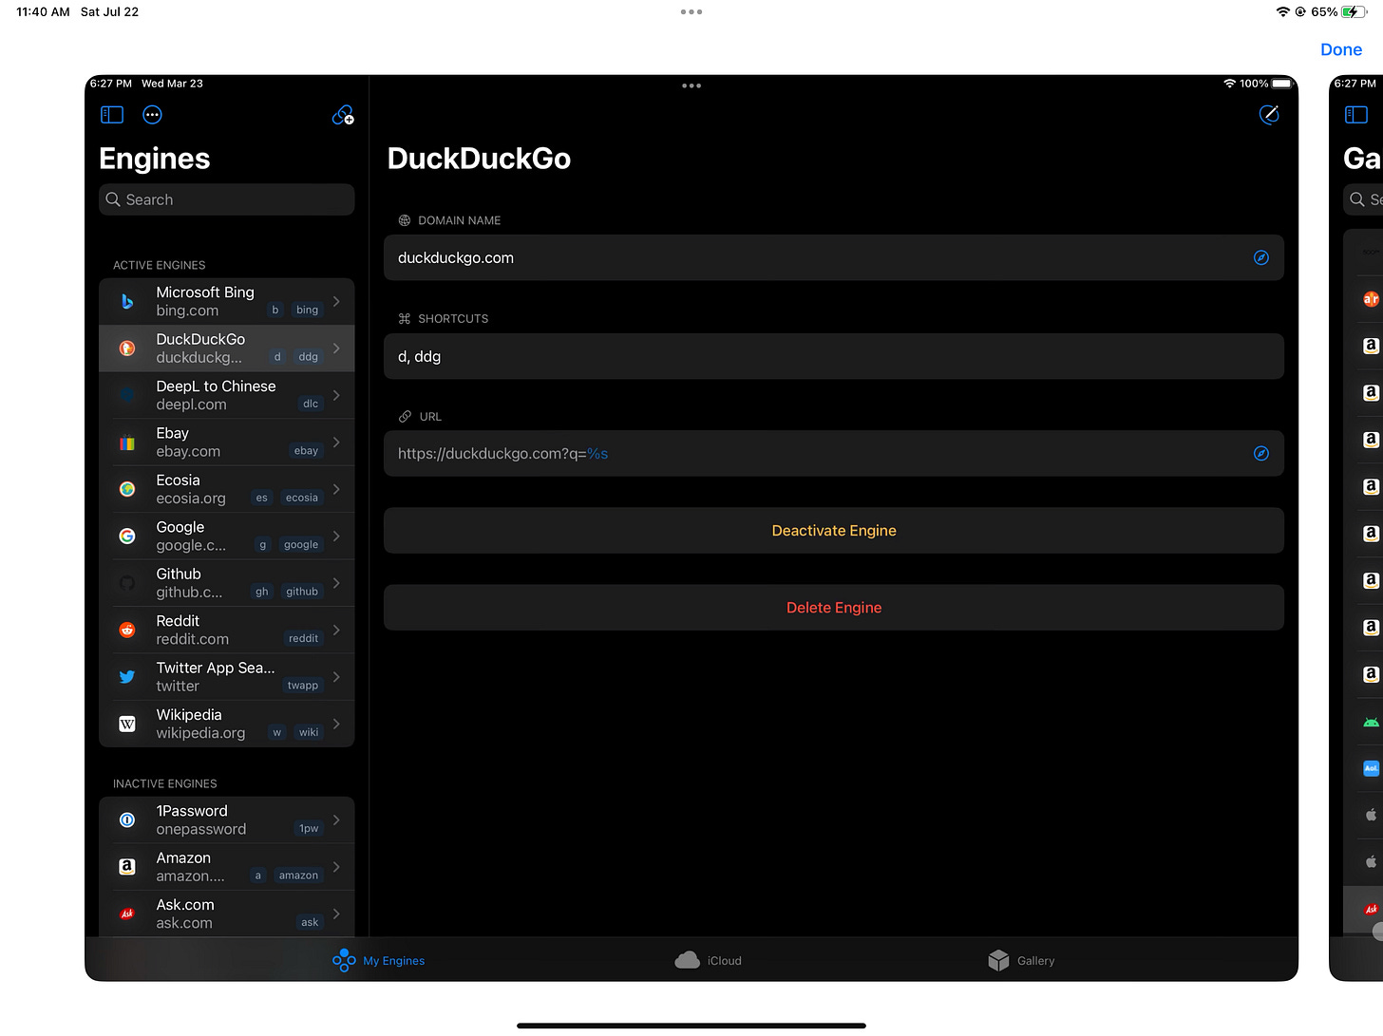Screen dimensions: 1383x1036
Task: Expand the Twitter App Search row chevron
Action: tap(336, 677)
